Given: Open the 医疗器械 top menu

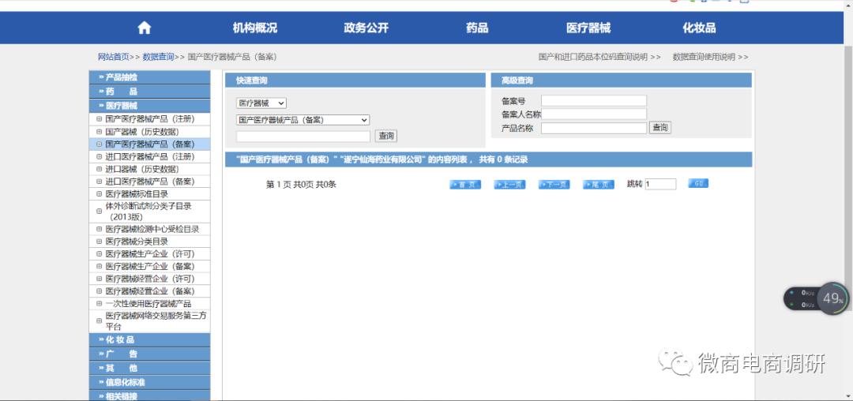Looking at the screenshot, I should pos(588,28).
